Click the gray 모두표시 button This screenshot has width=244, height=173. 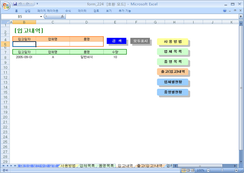(140, 41)
